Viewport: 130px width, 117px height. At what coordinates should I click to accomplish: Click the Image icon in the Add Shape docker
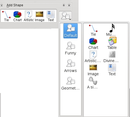tap(40, 16)
